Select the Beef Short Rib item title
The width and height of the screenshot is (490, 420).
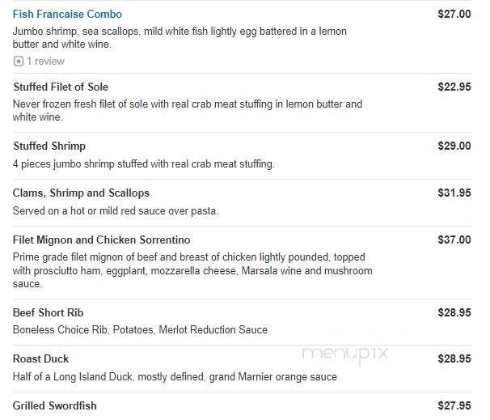[49, 312]
